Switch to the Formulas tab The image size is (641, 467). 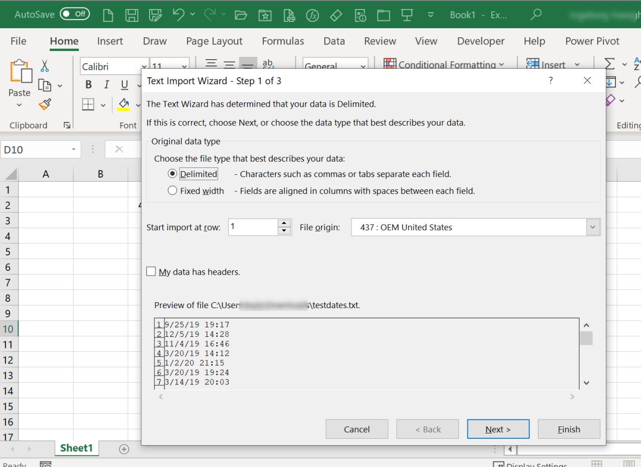(x=283, y=41)
